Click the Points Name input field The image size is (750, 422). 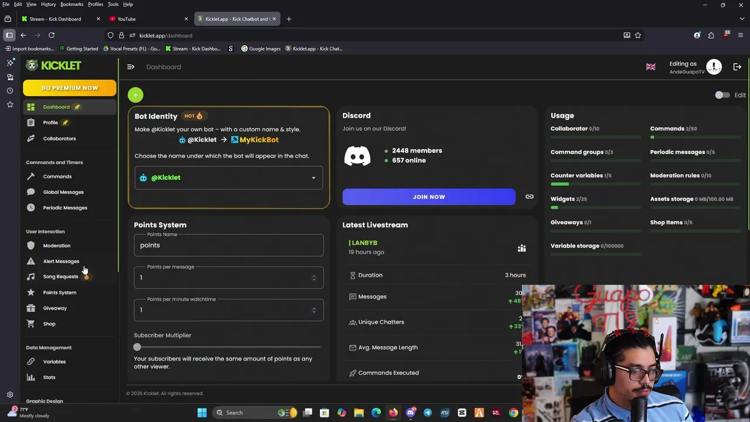pos(229,246)
